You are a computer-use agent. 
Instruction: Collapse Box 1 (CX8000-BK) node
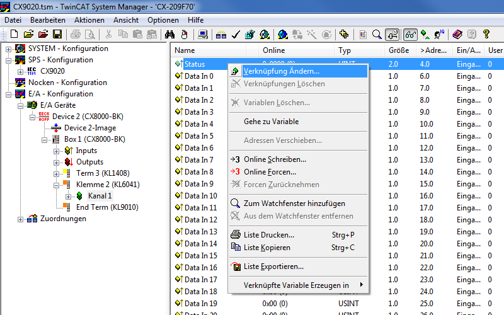tap(44, 140)
